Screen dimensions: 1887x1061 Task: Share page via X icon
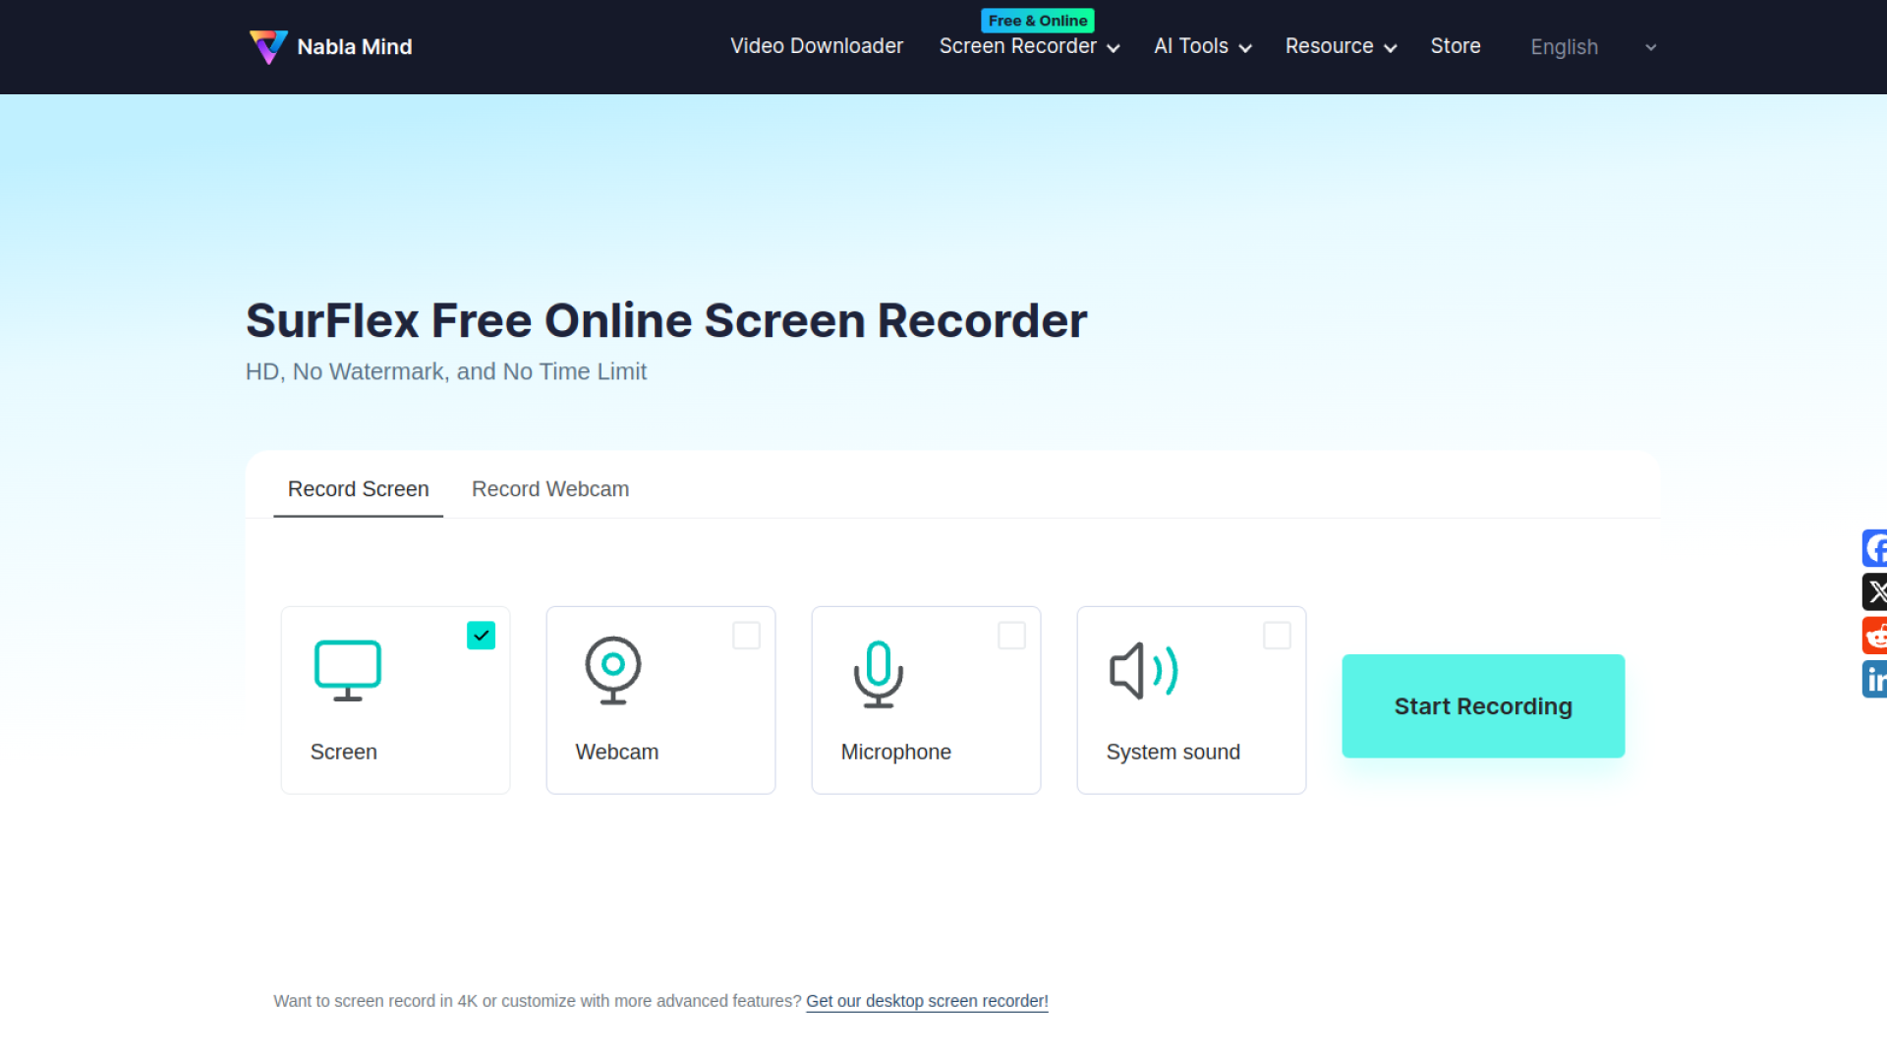click(1874, 591)
